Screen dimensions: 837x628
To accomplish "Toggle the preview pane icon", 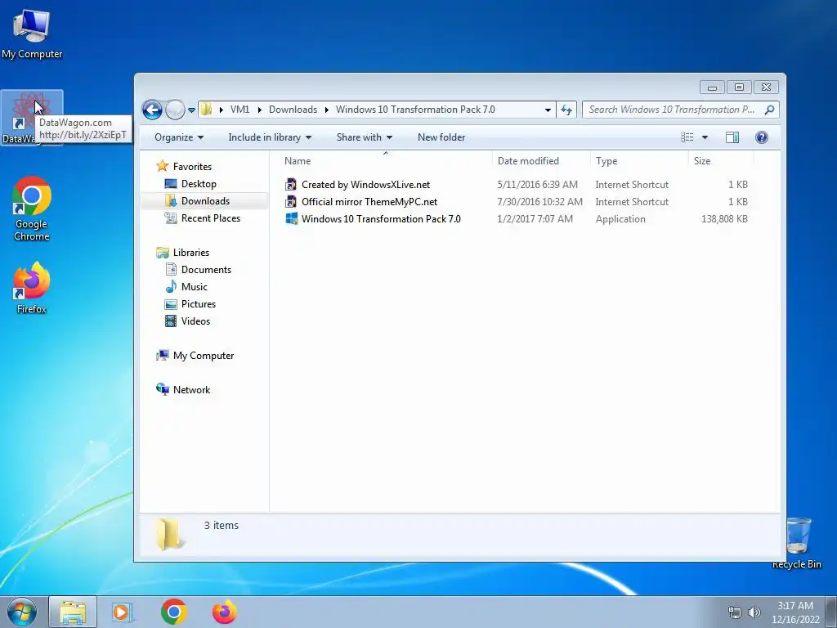I will (732, 137).
